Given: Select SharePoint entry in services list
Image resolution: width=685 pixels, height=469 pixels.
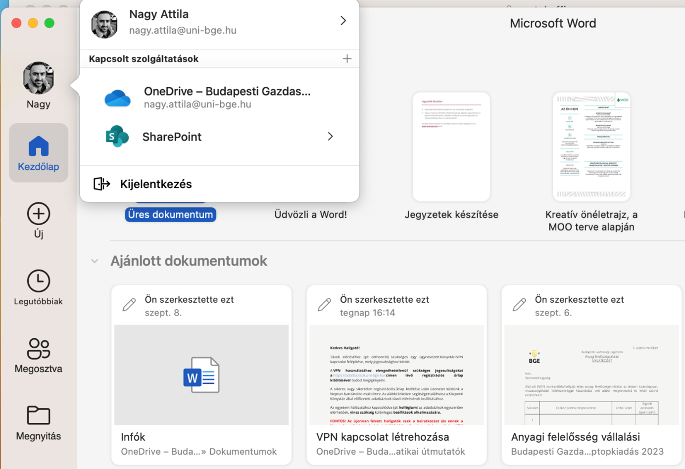Looking at the screenshot, I should (x=219, y=137).
